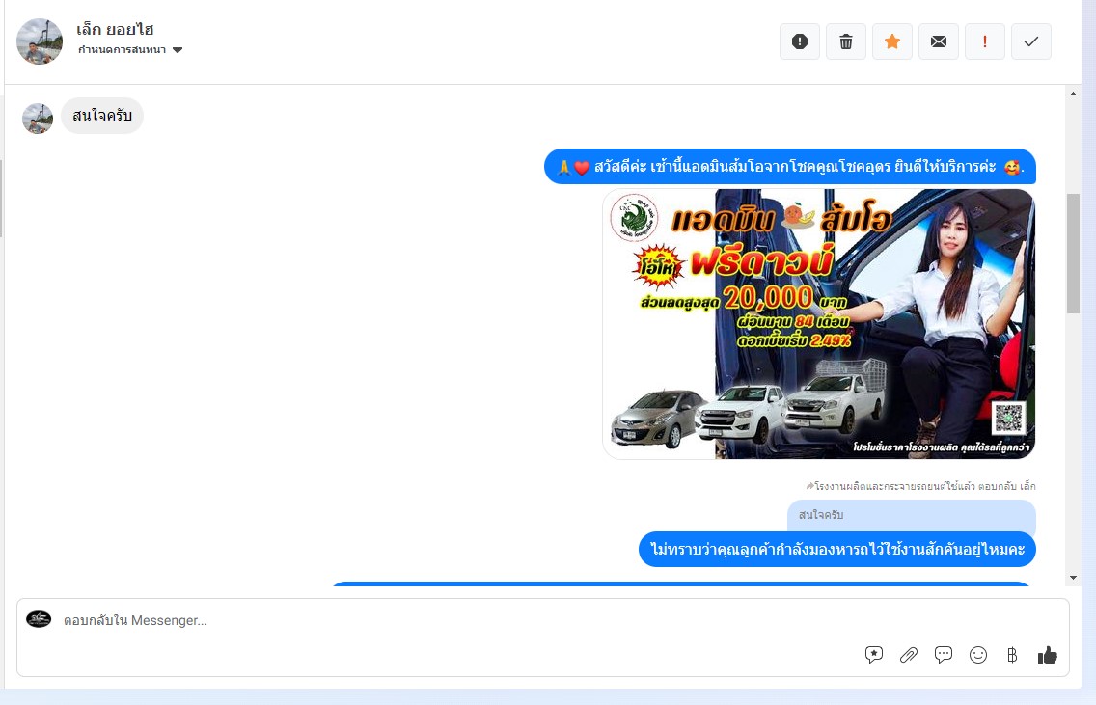Viewport: 1096px width, 705px height.
Task: Click the quoted สนใจครับ reply preview
Action: 912,516
